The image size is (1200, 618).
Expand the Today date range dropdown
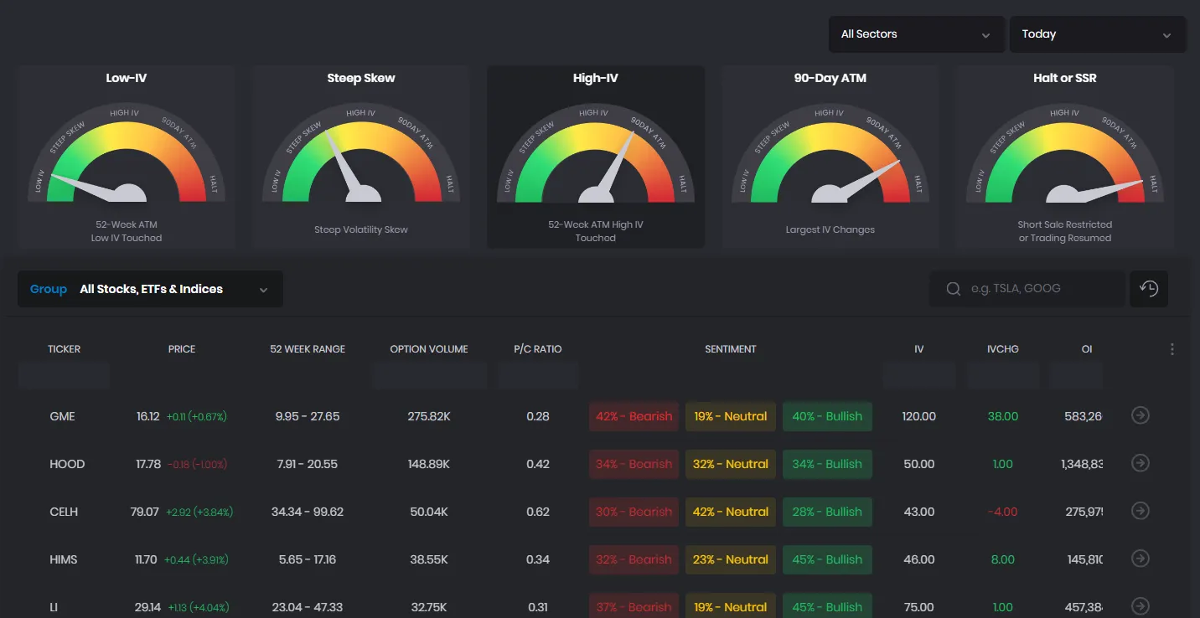(1098, 34)
